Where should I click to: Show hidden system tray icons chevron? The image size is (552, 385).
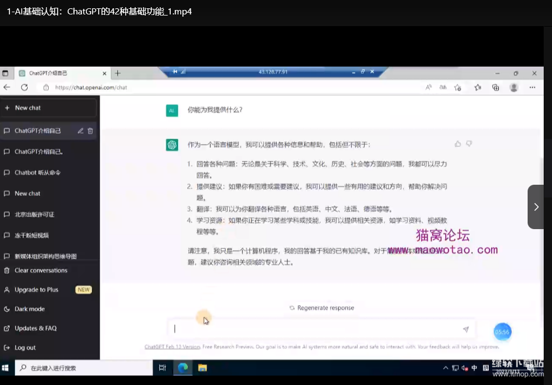pyautogui.click(x=446, y=368)
